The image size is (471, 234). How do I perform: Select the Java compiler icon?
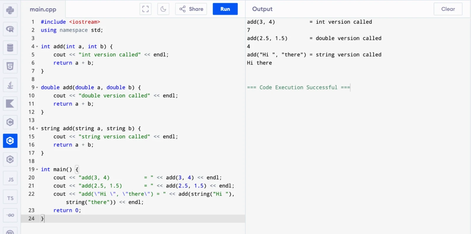[10, 85]
